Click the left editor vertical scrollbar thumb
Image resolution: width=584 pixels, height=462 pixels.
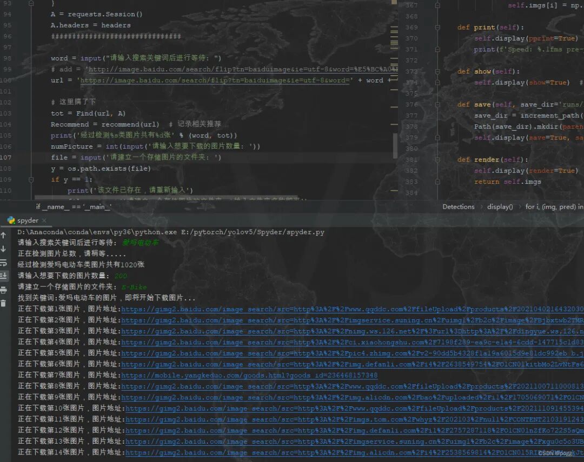tap(394, 145)
